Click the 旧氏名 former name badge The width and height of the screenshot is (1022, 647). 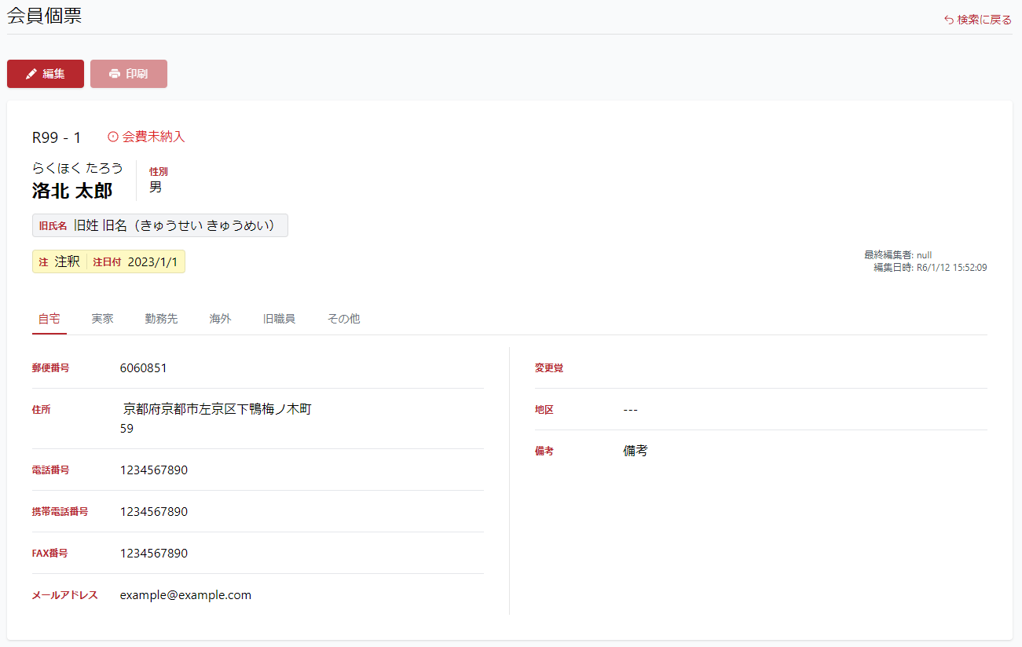pyautogui.click(x=159, y=225)
